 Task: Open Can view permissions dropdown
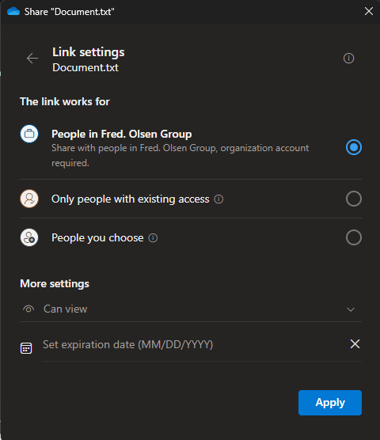click(191, 309)
